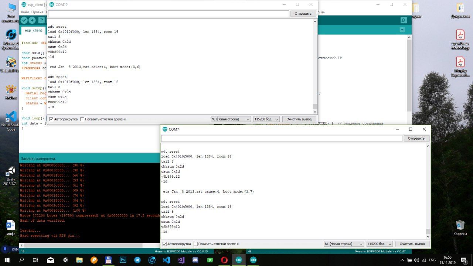Open the sketch tab dropdown arrow in Arduino IDE
473x266 pixels.
[x=402, y=30]
